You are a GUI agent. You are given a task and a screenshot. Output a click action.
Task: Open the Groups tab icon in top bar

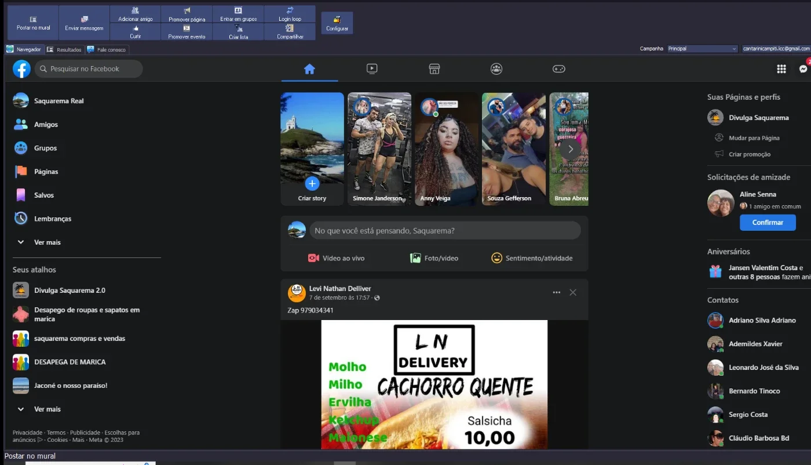496,69
